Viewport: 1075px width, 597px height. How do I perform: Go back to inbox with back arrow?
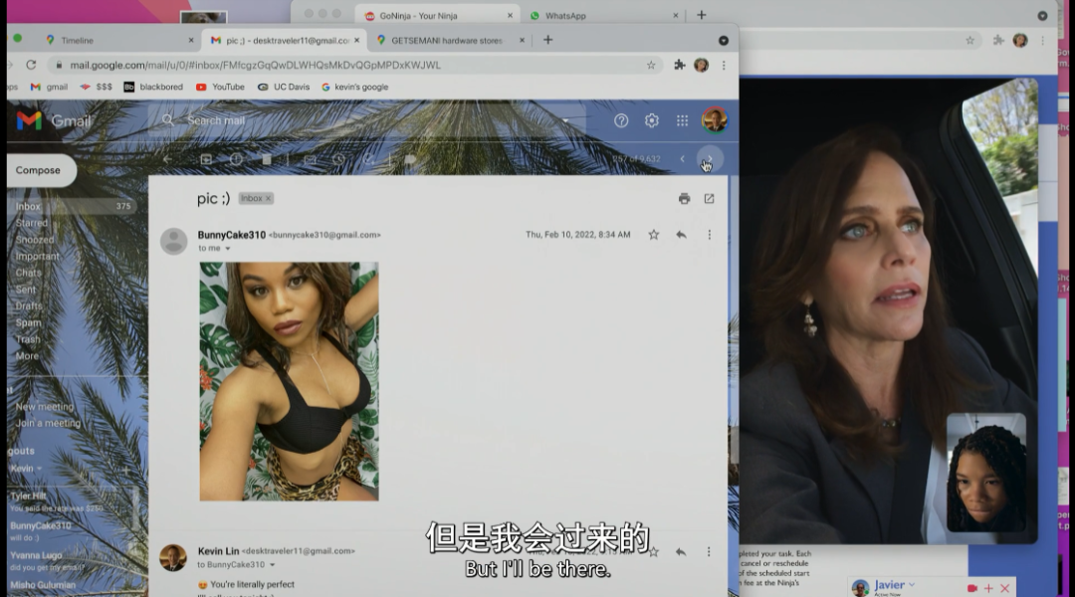pyautogui.click(x=167, y=159)
